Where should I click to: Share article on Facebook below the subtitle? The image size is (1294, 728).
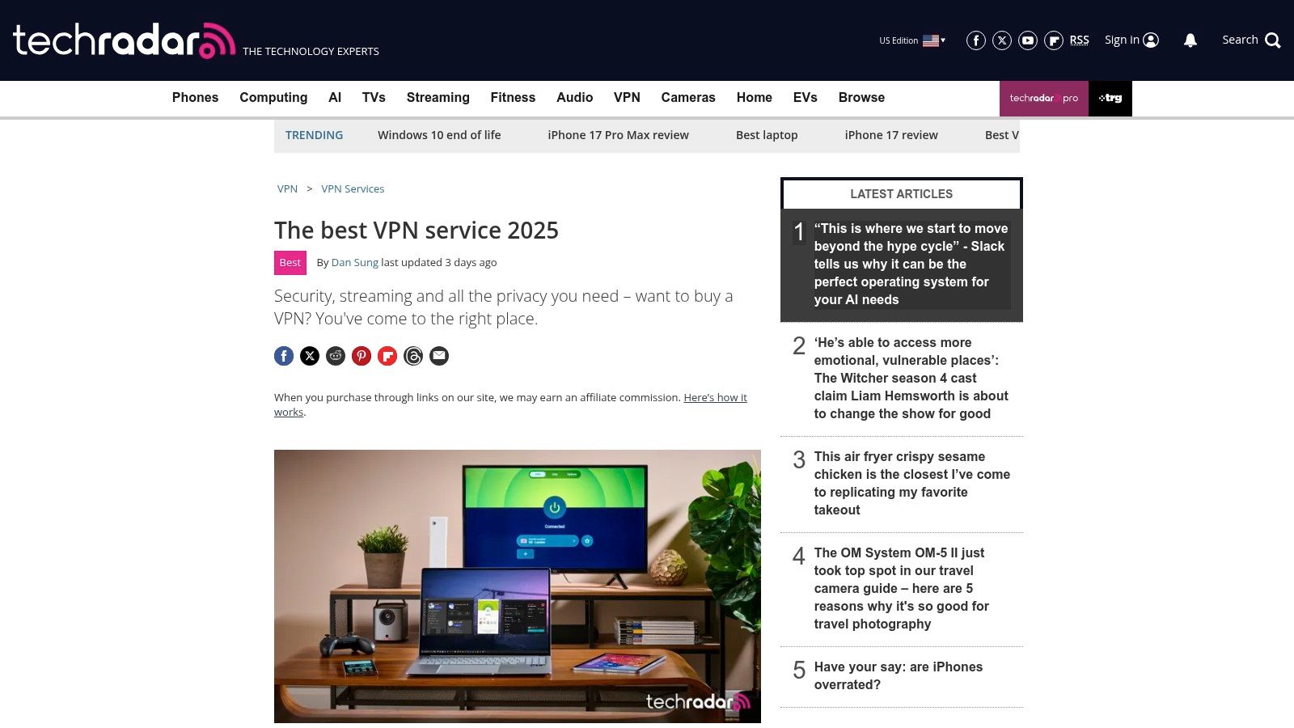284,356
